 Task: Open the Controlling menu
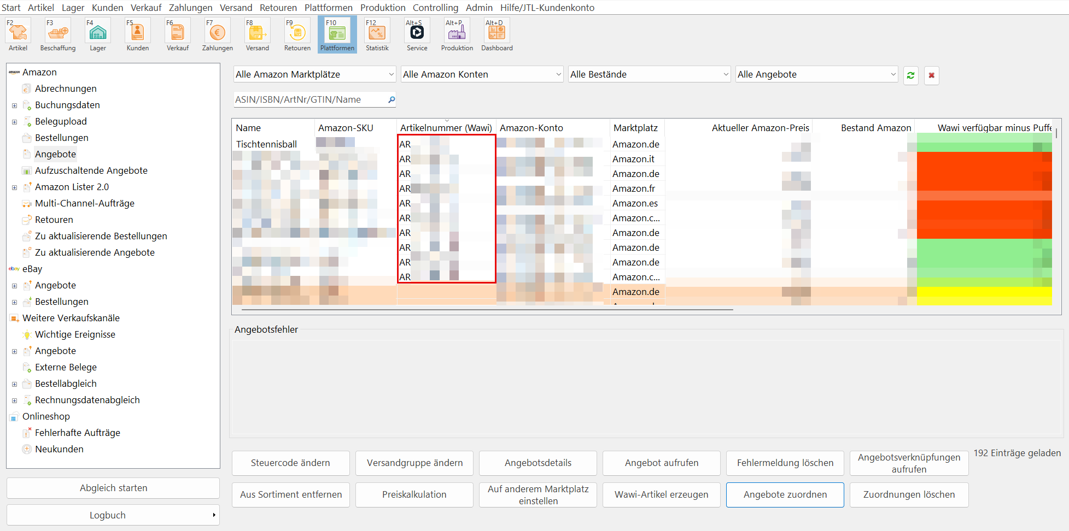tap(435, 8)
